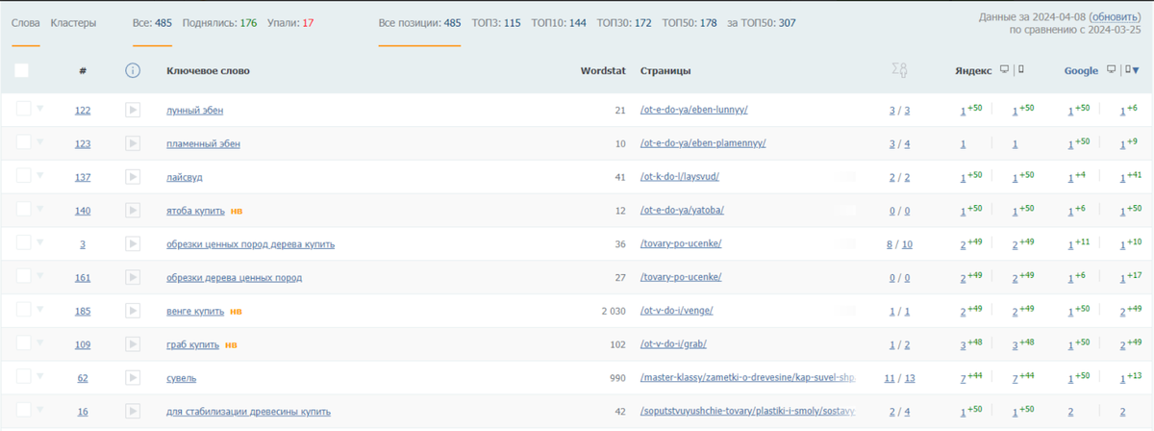Click play icon for лунный эбен row
The height and width of the screenshot is (431, 1154).
point(134,111)
